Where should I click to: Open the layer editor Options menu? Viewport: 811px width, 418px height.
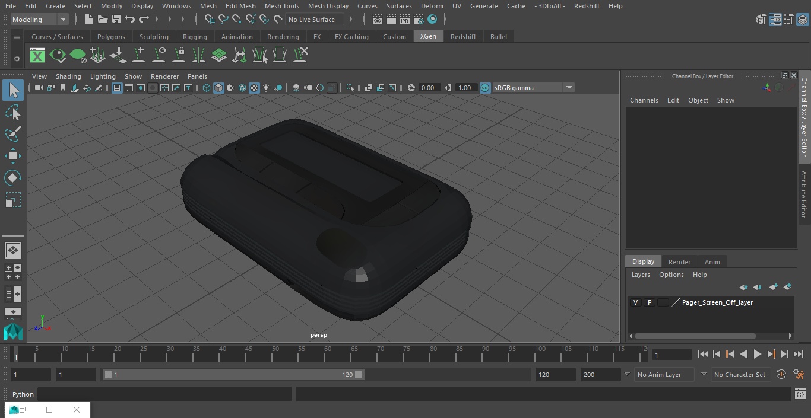671,275
